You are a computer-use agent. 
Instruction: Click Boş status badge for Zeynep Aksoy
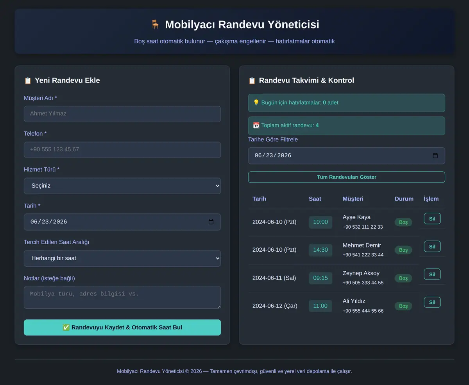click(403, 278)
